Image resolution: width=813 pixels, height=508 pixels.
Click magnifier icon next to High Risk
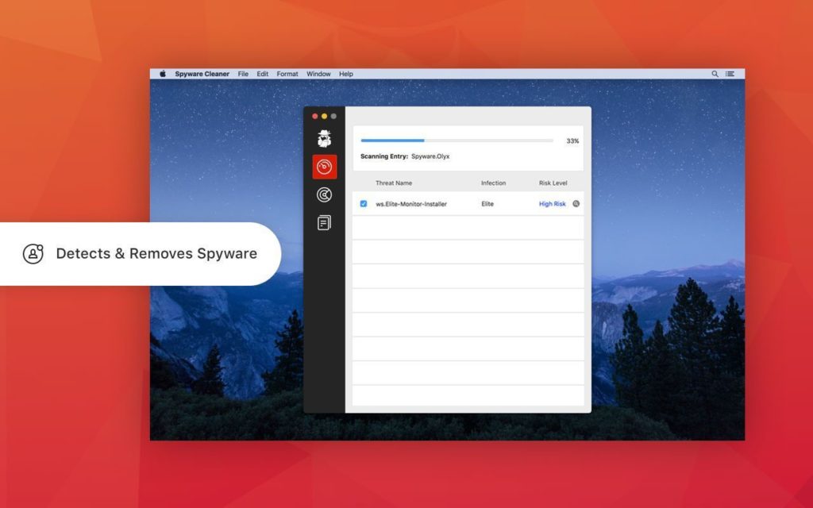point(576,204)
